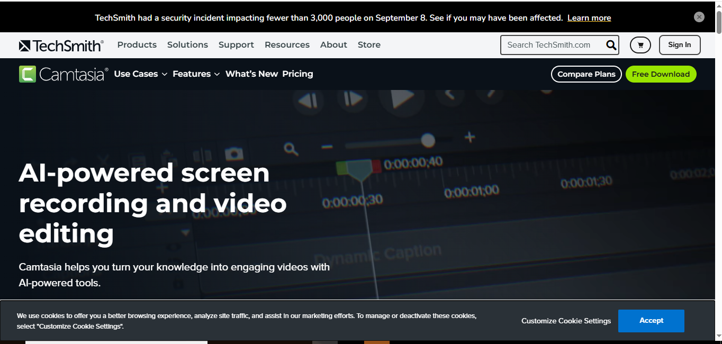
Task: Open the Resources menu
Action: [287, 45]
